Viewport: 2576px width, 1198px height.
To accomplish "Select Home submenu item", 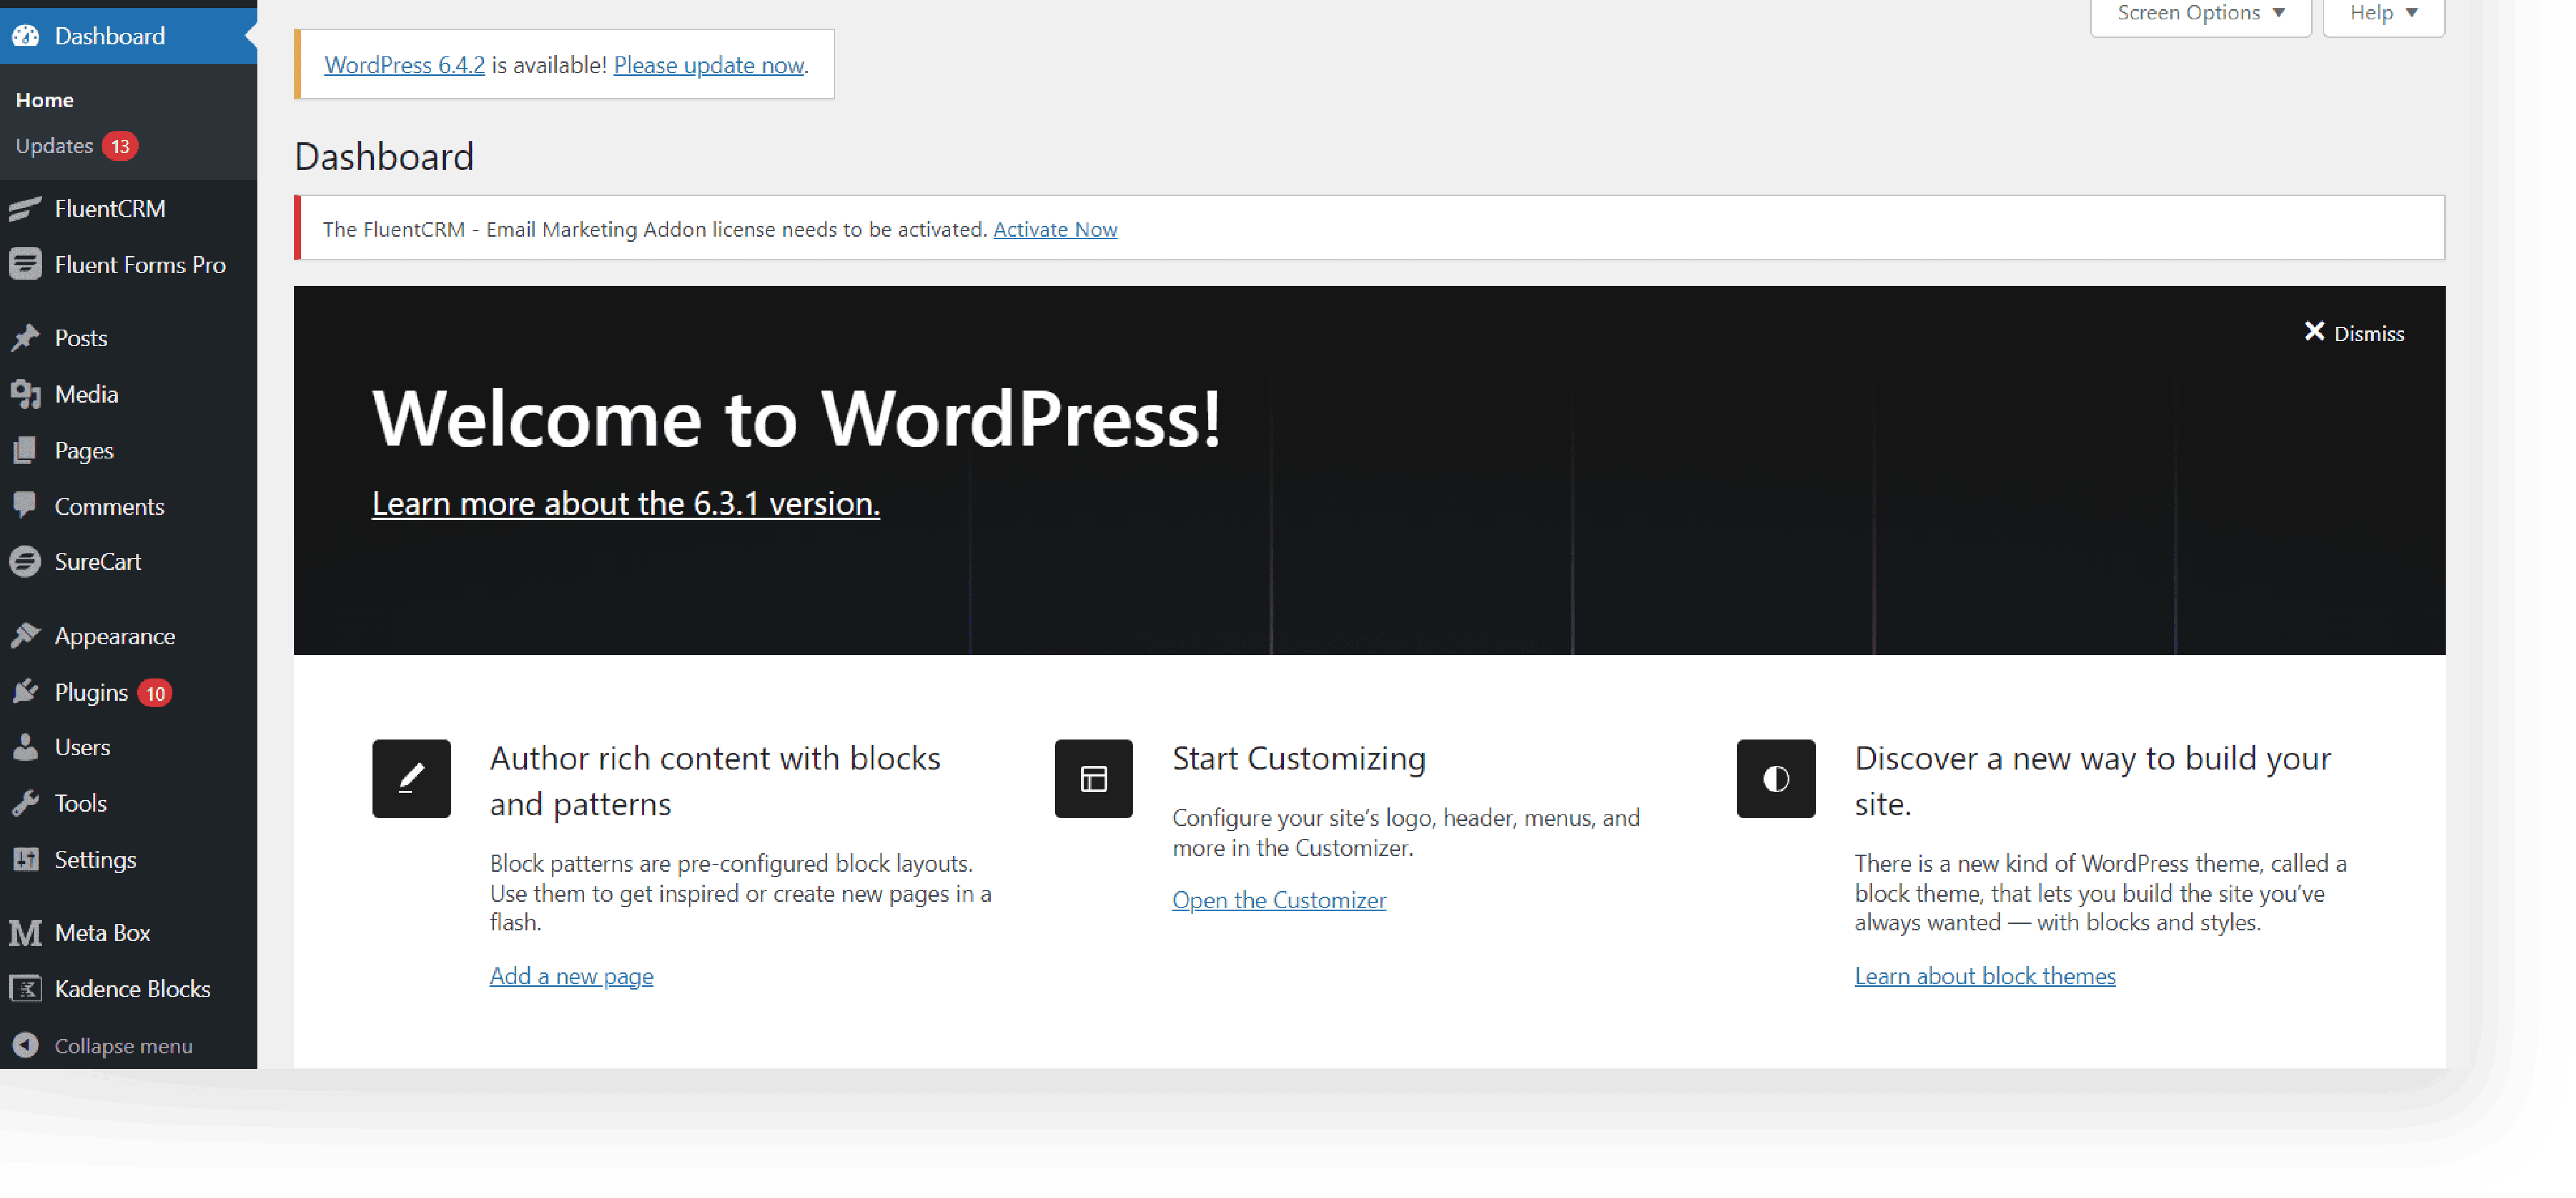I will pos(44,100).
